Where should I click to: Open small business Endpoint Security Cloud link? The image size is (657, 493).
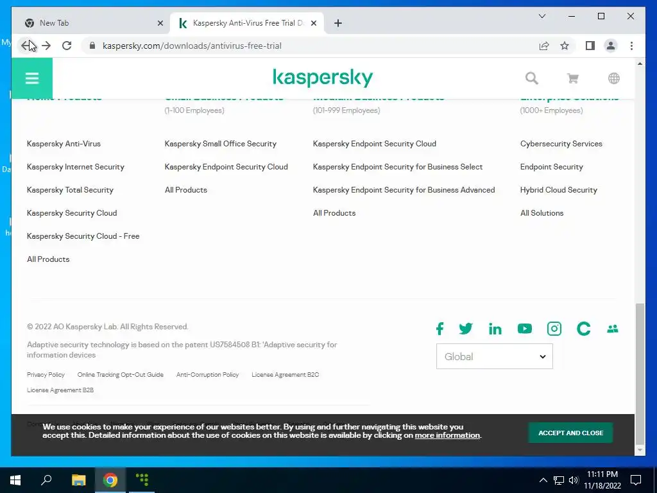[x=226, y=167]
